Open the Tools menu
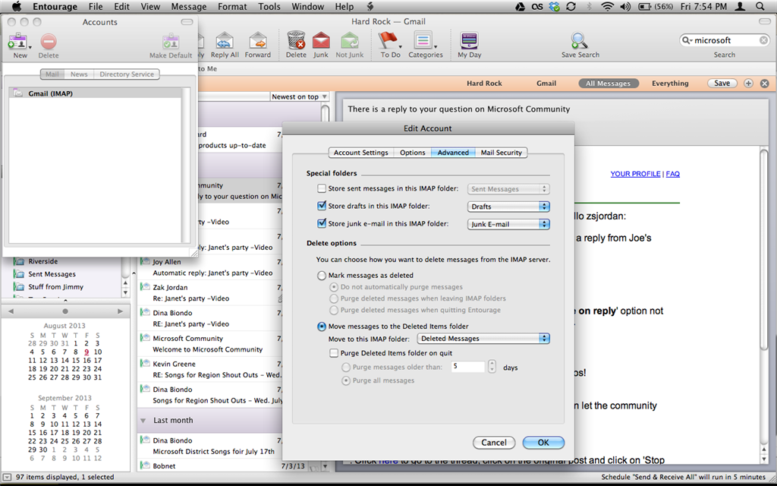Image resolution: width=777 pixels, height=486 pixels. coord(269,6)
